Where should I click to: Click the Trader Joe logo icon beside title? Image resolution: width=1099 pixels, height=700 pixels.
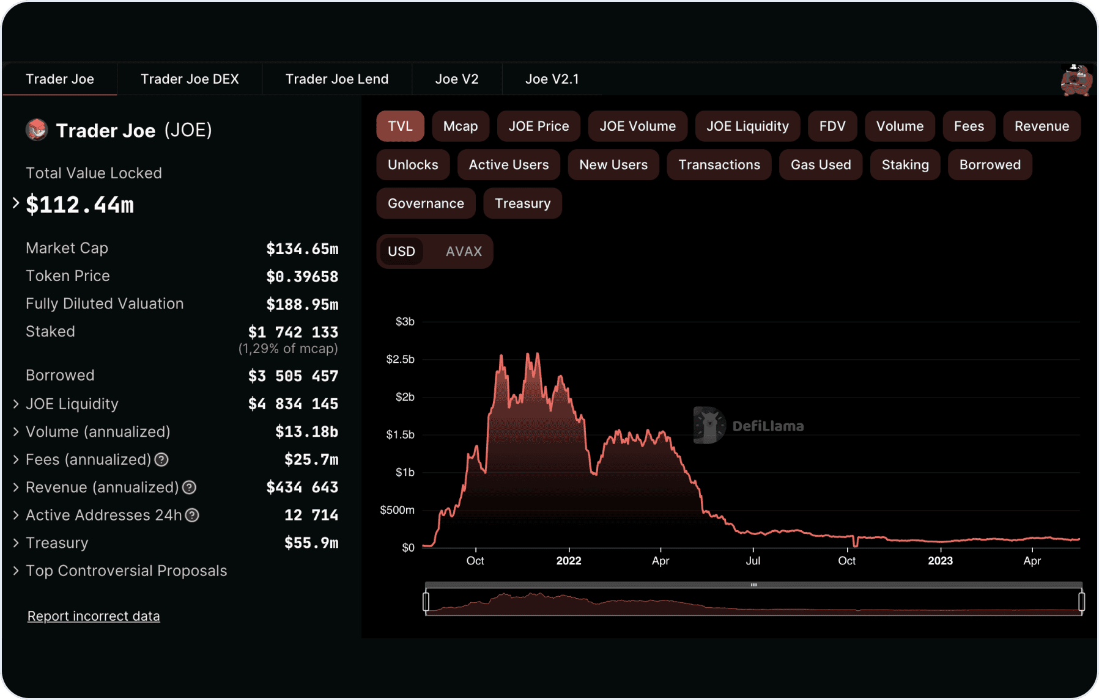tap(37, 129)
